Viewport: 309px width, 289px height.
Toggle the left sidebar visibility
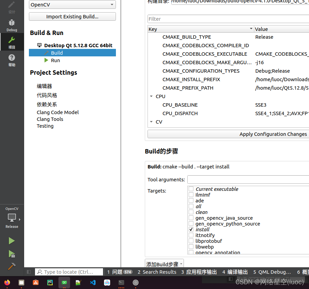pos(29,272)
